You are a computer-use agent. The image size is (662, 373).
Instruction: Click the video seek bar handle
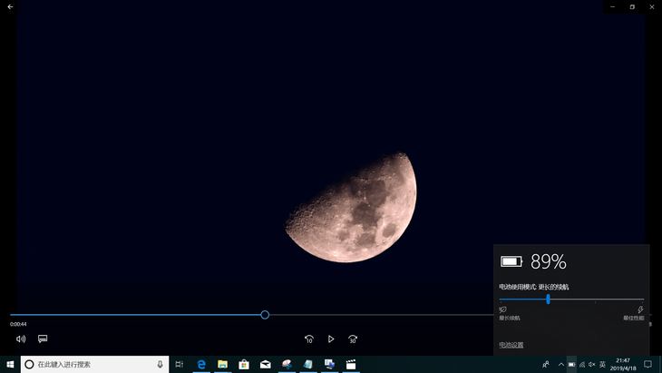[265, 315]
